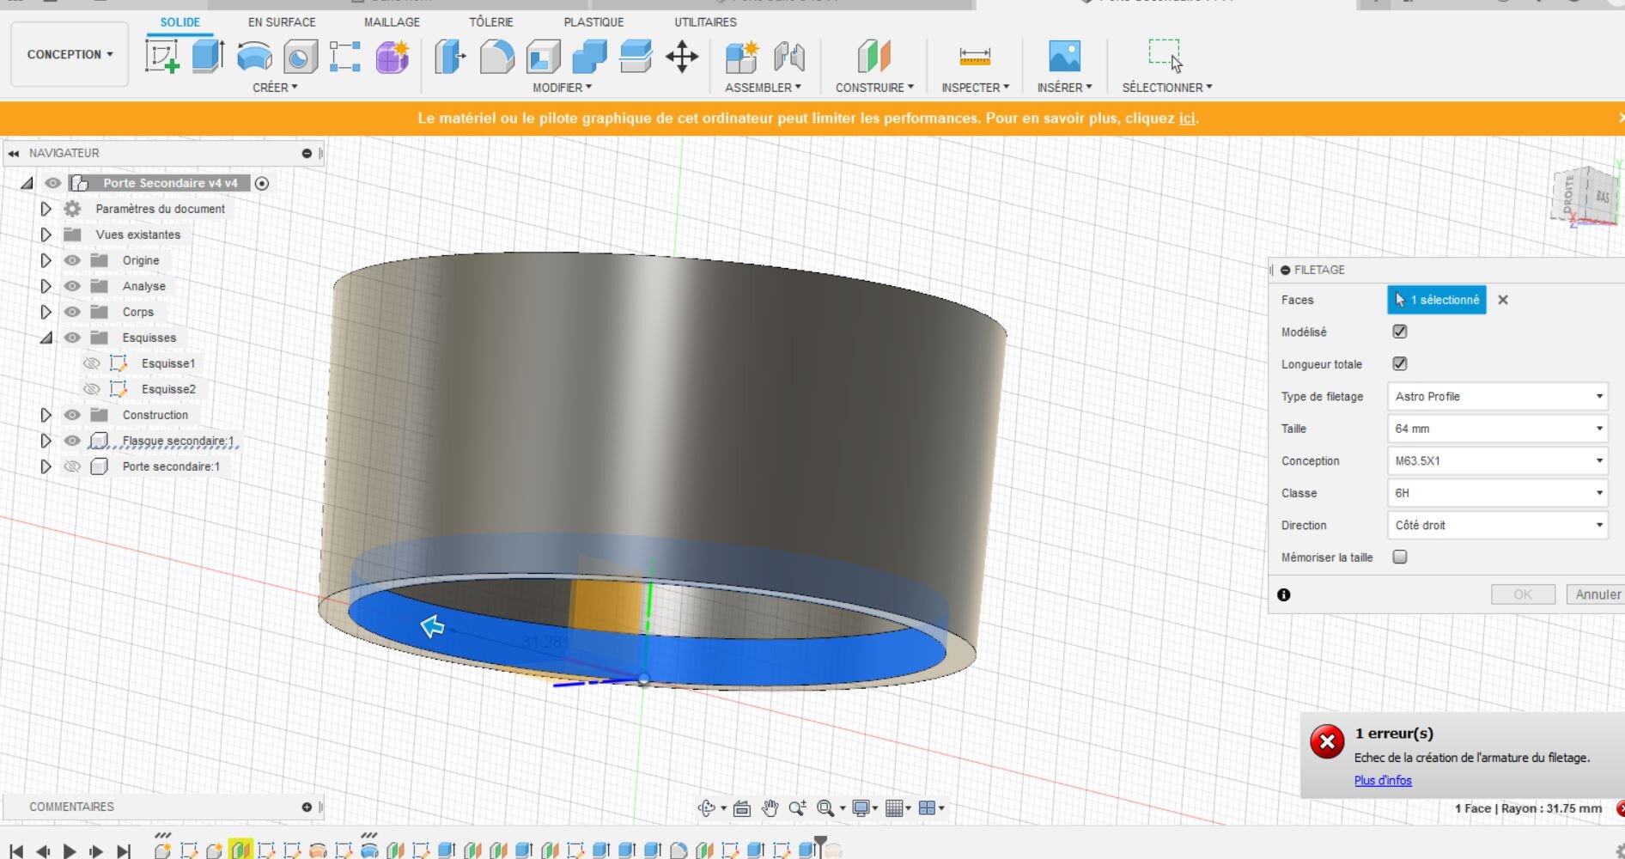Click the Annuler button
Screen dimensions: 1625x859
pos(1597,594)
